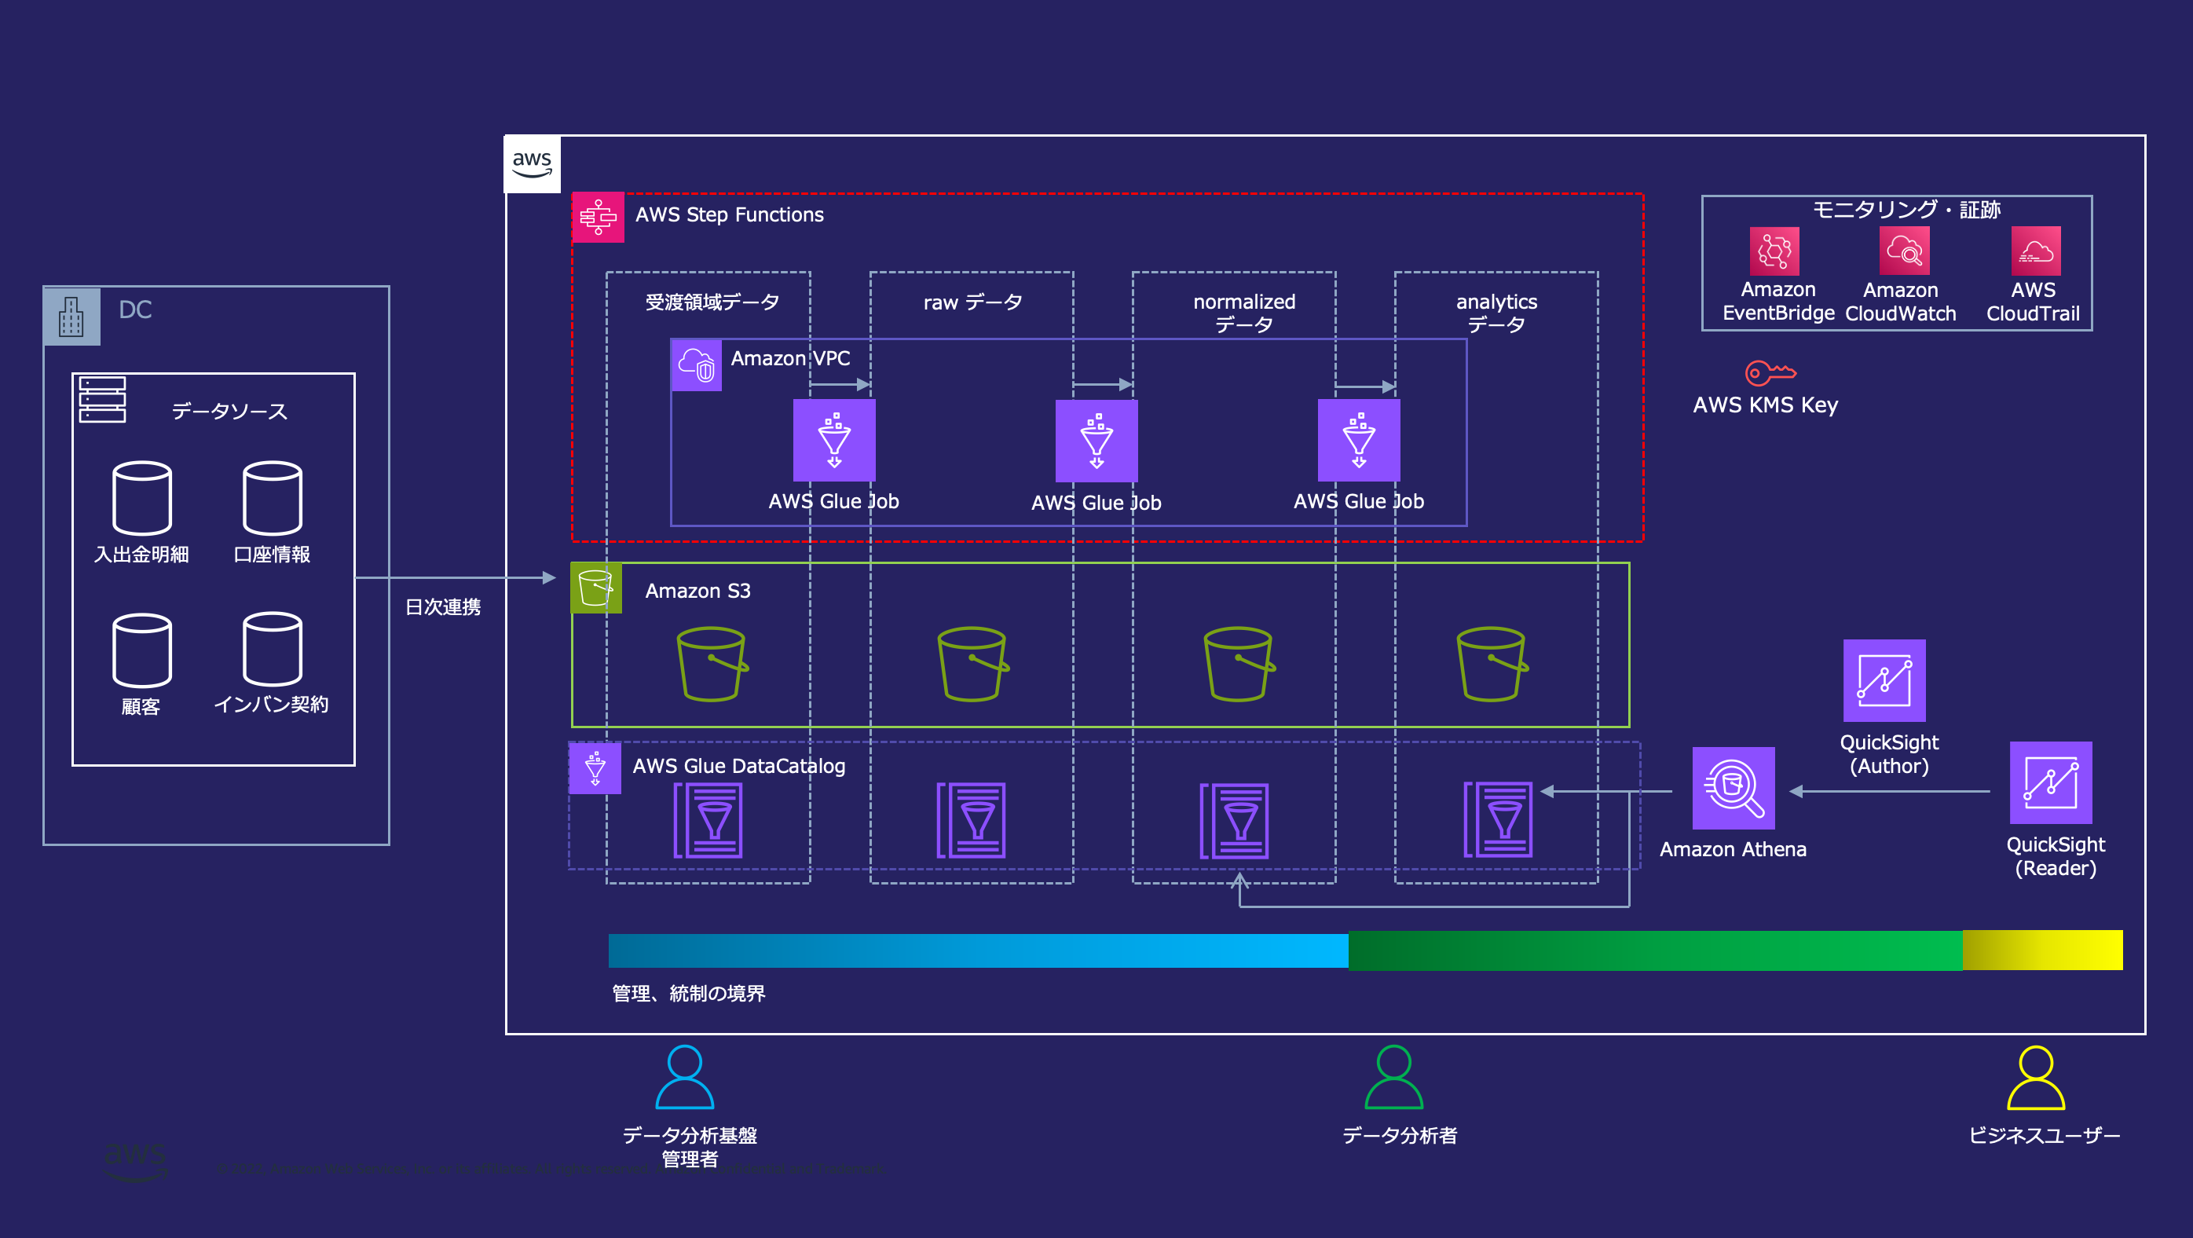Click the "データソース" heading
2193x1238 pixels.
(230, 412)
